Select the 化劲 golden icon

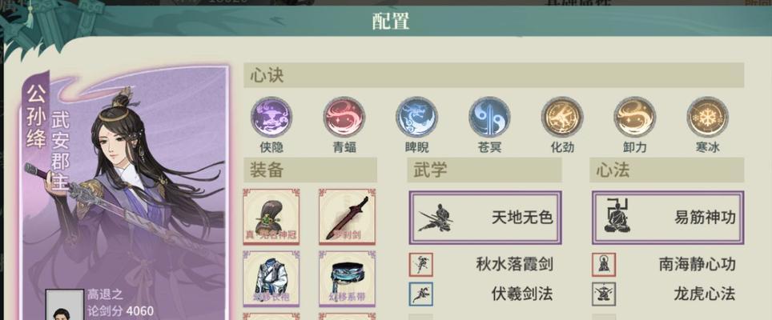pos(562,118)
